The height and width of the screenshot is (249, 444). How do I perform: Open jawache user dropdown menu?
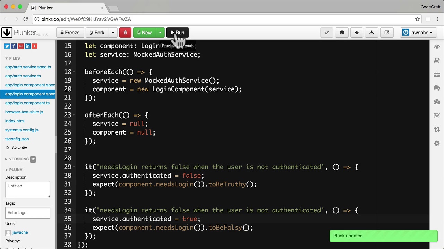pyautogui.click(x=418, y=33)
